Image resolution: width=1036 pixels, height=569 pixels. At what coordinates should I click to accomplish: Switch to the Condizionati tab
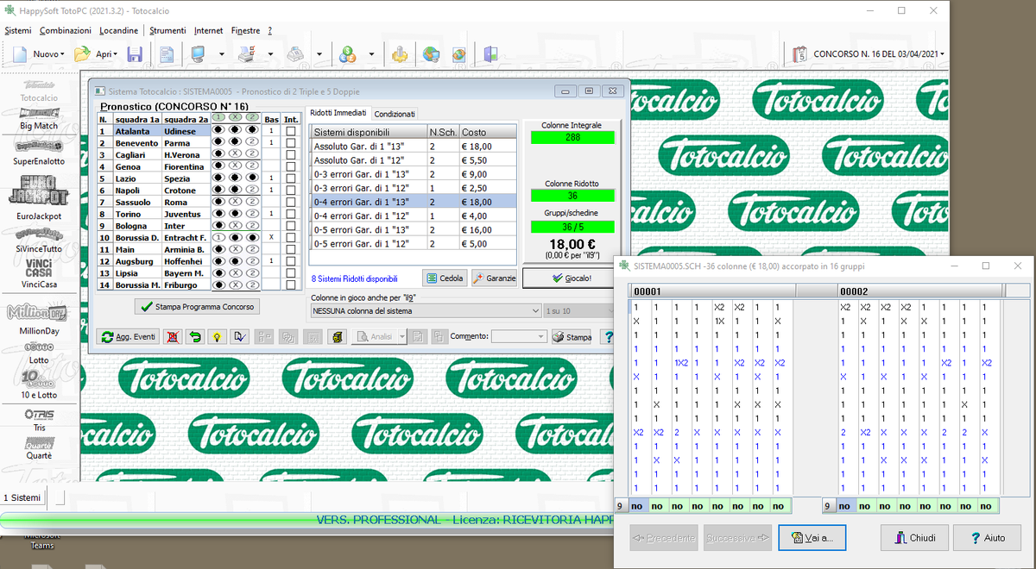[x=393, y=113]
